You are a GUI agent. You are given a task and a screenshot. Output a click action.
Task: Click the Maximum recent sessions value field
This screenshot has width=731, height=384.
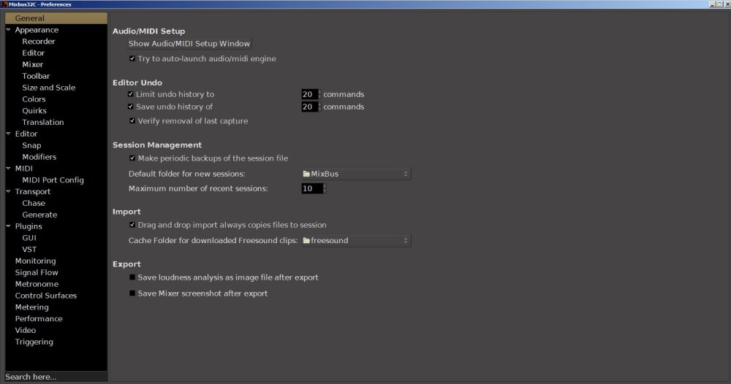(x=312, y=188)
